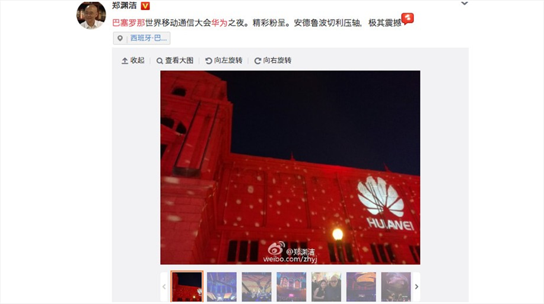Viewport: 544px width, 304px height.
Task: Select the thumbnail showing two people
Action: point(326,287)
